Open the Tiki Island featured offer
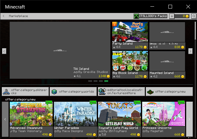Image resolution: width=197 pixels, height=139 pixels. (60, 50)
